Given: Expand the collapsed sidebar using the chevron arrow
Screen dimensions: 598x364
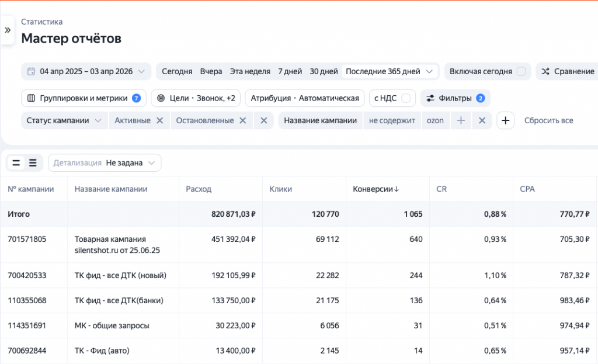Looking at the screenshot, I should click(7, 29).
